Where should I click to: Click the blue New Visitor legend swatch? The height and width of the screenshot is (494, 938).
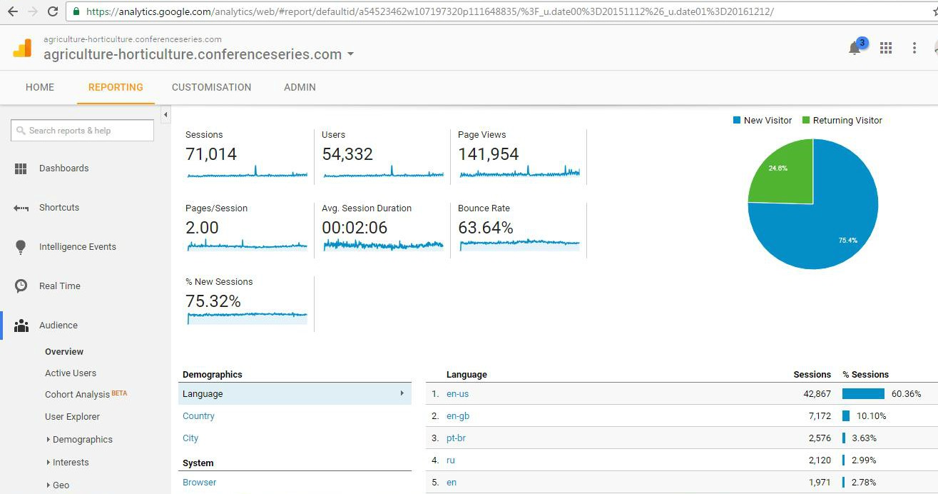click(737, 121)
